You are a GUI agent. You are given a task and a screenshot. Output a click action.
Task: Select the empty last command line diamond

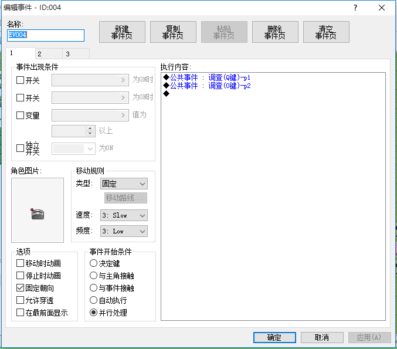coord(167,94)
